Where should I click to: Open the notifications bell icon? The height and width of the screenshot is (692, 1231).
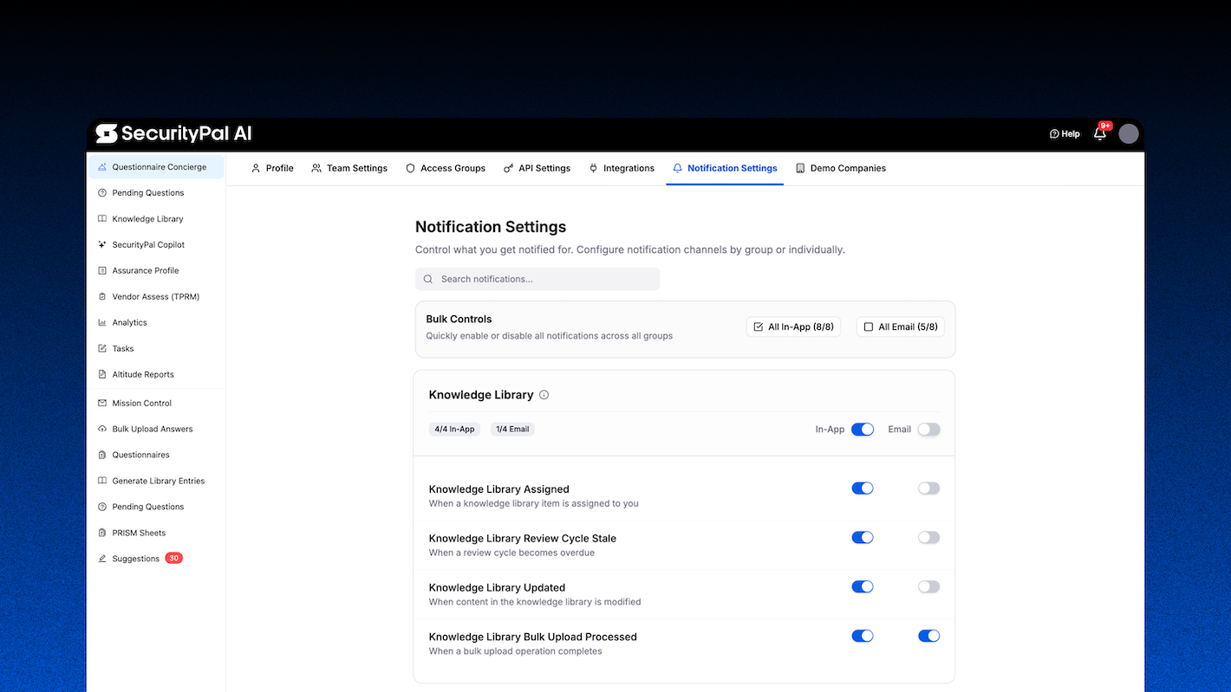[x=1100, y=133]
